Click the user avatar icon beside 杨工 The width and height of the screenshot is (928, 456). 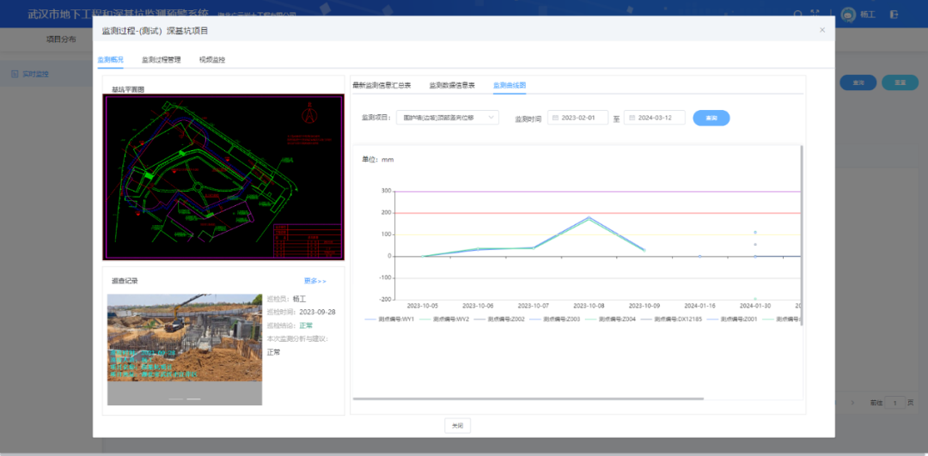[848, 15]
